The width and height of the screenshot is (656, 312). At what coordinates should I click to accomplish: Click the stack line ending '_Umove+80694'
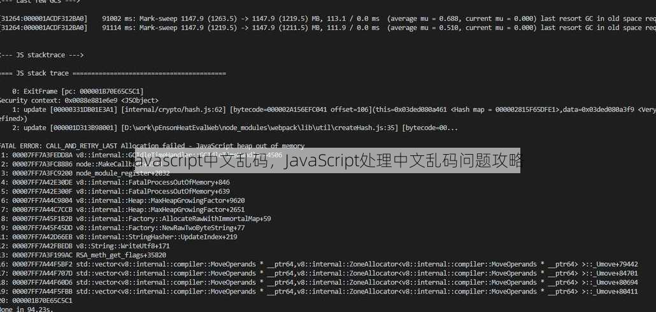[x=319, y=282]
